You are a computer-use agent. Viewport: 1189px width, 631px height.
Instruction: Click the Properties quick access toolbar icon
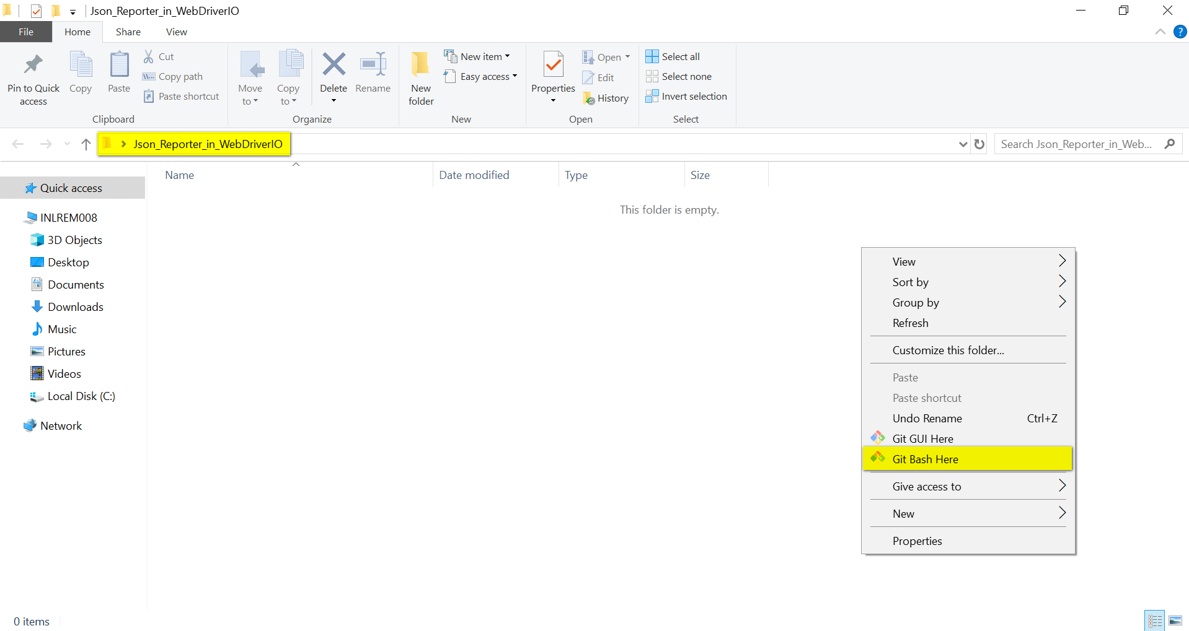[37, 11]
